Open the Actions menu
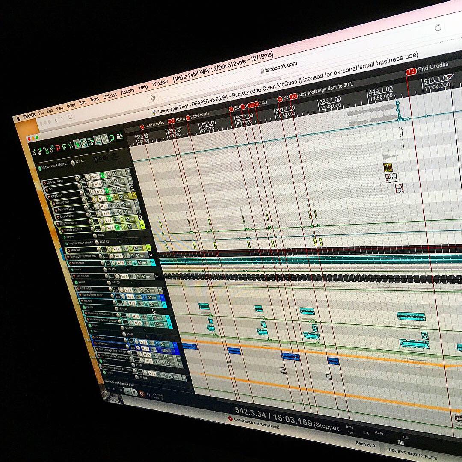462x462 pixels. (127, 91)
